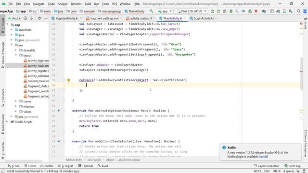
Task: Click the Profile app gauge icon
Action: coord(244,11)
